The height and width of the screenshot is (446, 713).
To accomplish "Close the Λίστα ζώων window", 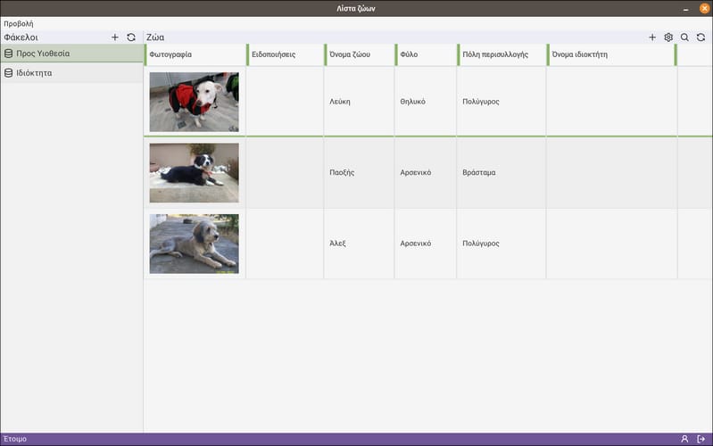I will click(x=704, y=8).
